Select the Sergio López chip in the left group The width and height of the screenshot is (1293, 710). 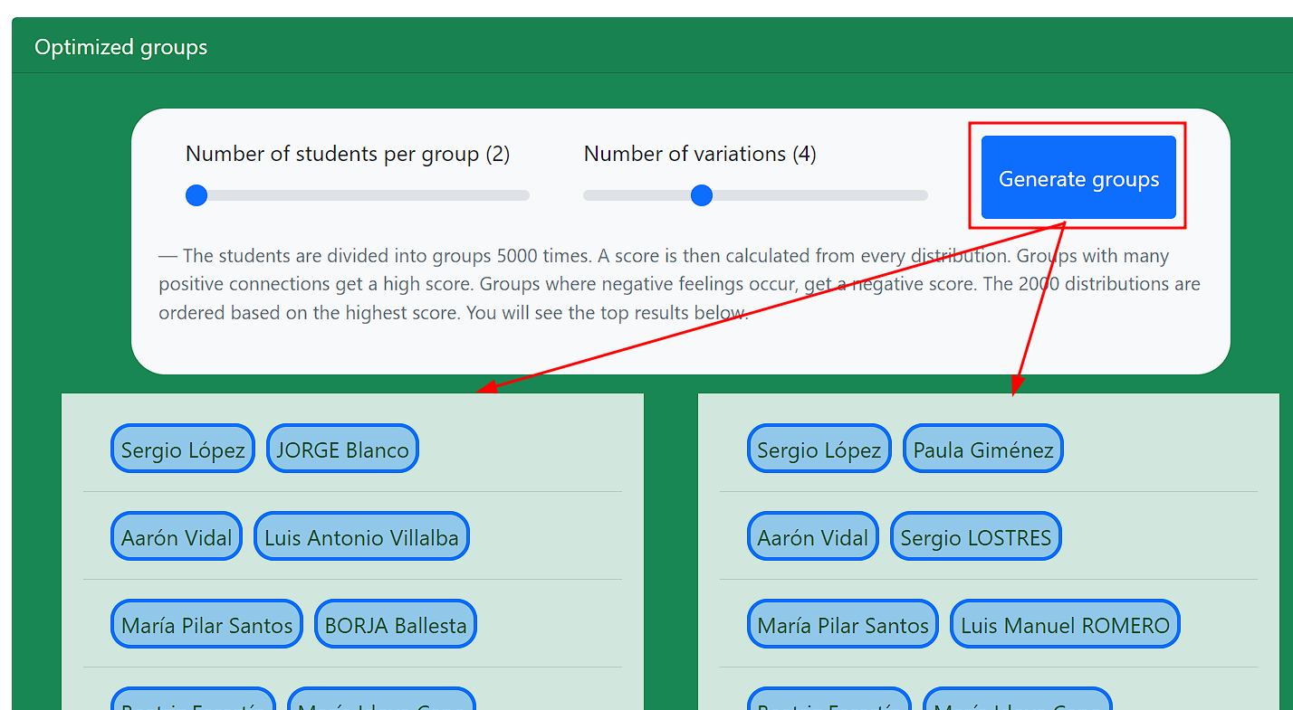tap(182, 448)
